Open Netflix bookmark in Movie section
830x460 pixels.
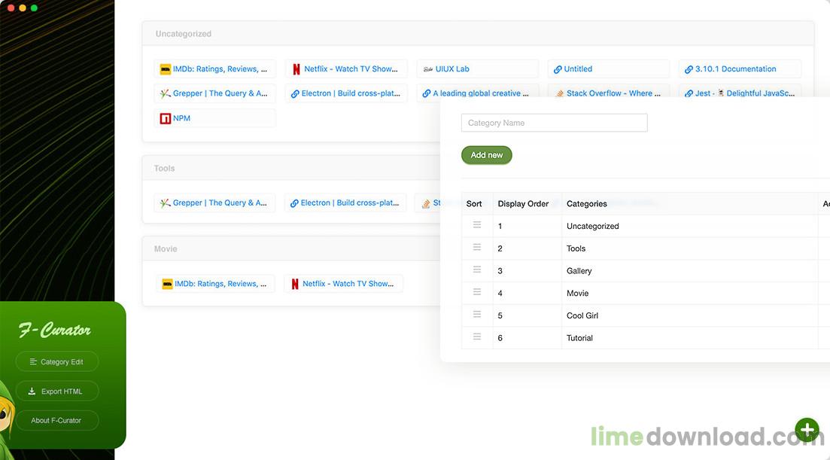pyautogui.click(x=344, y=284)
